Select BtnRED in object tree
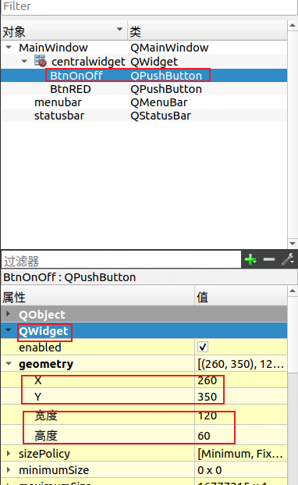The width and height of the screenshot is (298, 485). click(x=70, y=89)
